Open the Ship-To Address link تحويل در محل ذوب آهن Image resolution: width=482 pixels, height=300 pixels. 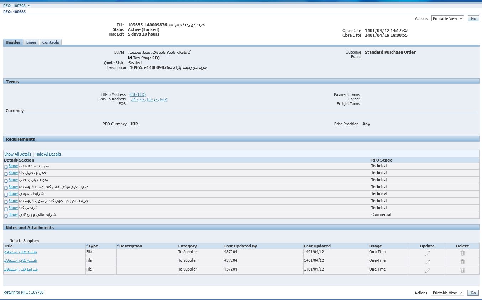pos(148,99)
